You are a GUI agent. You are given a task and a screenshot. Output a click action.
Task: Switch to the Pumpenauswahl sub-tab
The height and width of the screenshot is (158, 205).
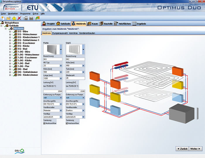click(x=60, y=33)
